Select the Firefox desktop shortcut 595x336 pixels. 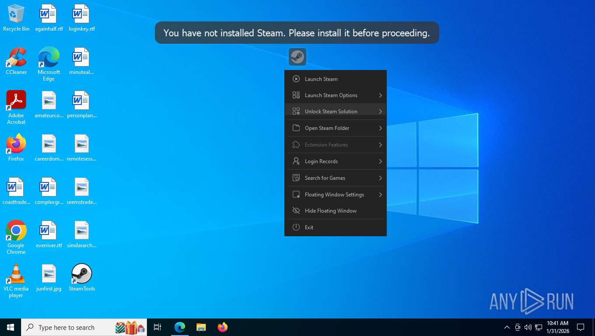16,148
